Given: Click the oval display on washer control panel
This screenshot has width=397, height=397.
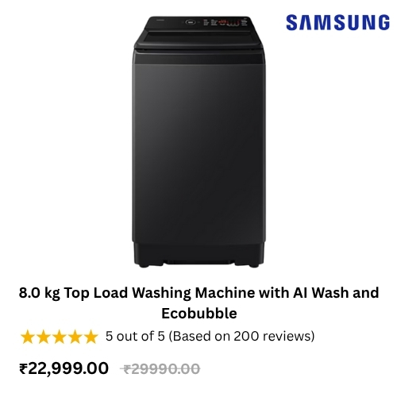Looking at the screenshot, I should click(x=191, y=22).
